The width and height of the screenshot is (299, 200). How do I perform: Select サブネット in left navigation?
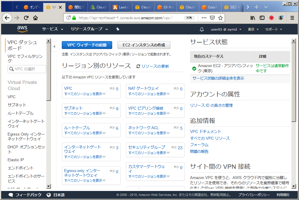click(x=17, y=105)
